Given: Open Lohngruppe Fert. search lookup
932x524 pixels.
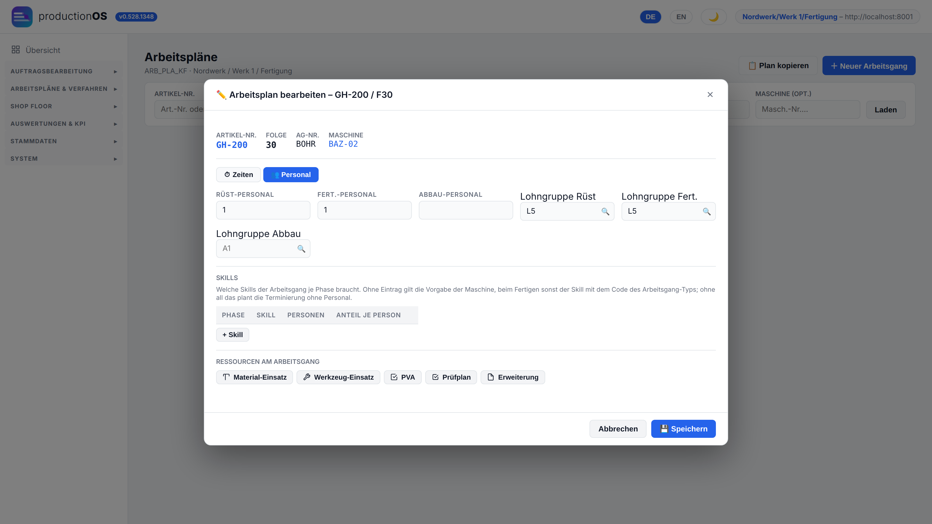Looking at the screenshot, I should tap(706, 211).
